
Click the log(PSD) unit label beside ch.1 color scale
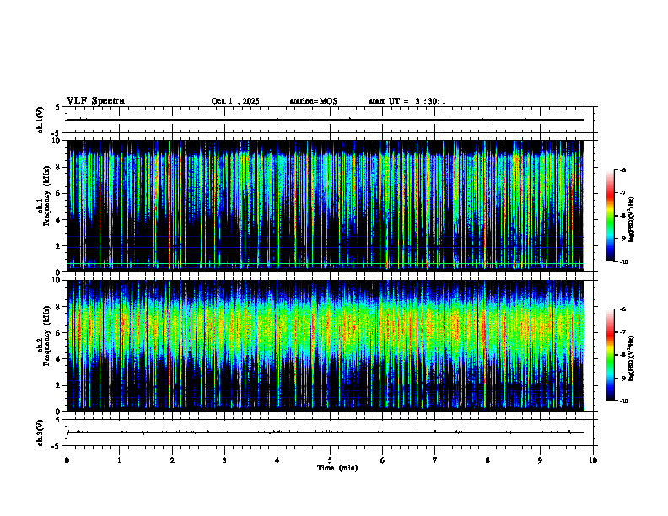pyautogui.click(x=632, y=219)
